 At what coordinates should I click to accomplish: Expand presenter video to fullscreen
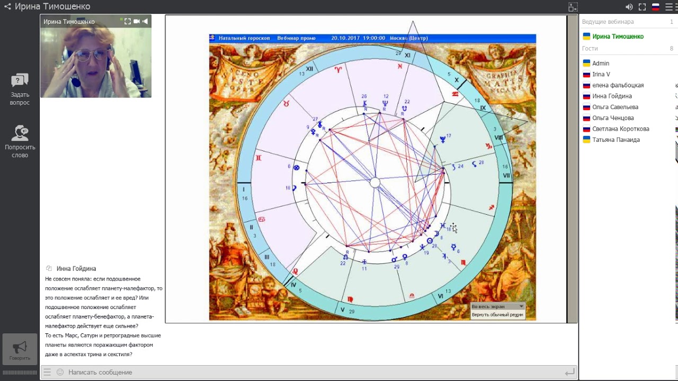click(x=127, y=22)
